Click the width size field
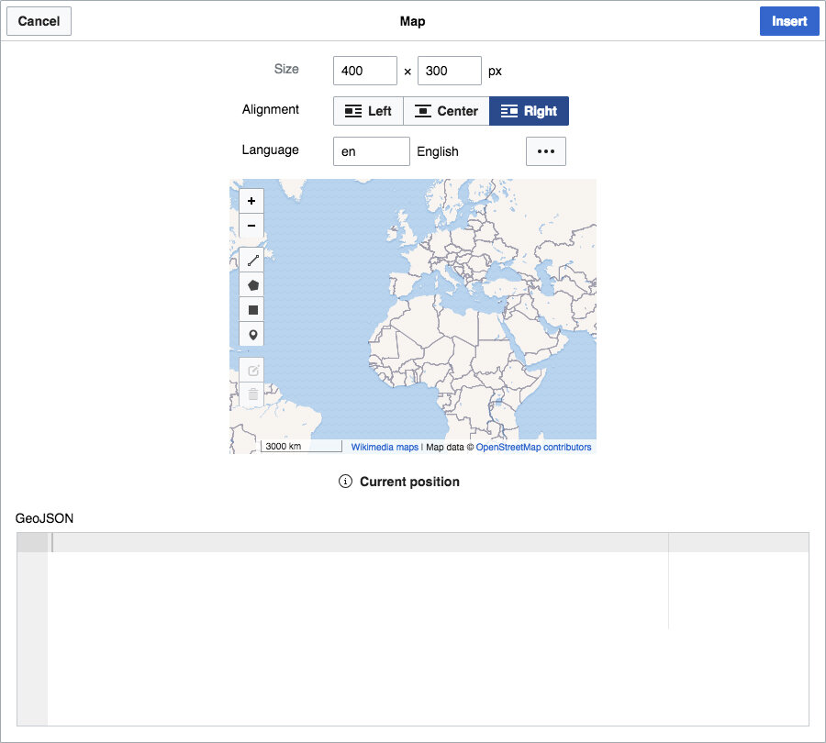This screenshot has height=743, width=826. coord(365,71)
